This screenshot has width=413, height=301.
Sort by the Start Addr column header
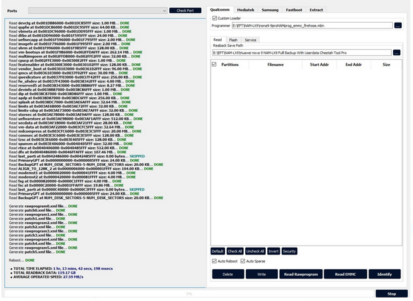(x=319, y=65)
